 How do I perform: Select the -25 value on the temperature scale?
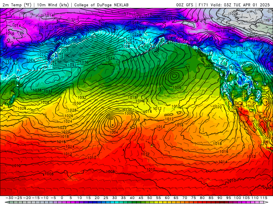(x=18, y=198)
